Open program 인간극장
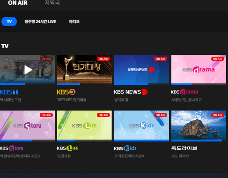Screen dimensions: 228x178 coord(64,156)
